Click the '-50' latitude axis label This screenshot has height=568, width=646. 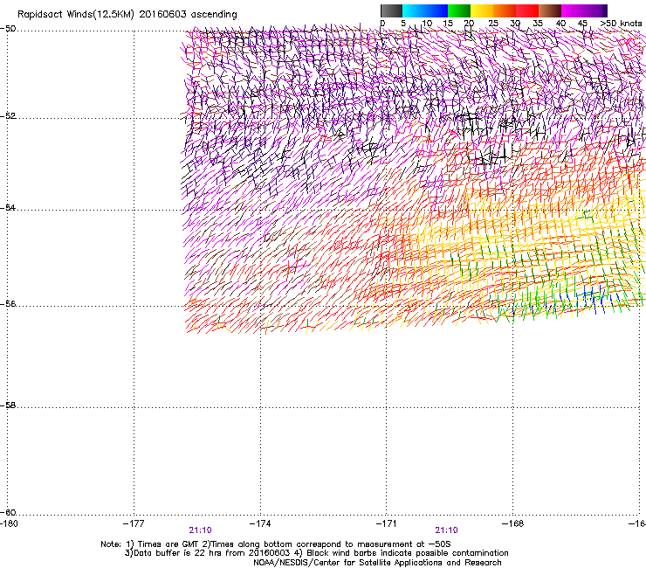point(8,29)
